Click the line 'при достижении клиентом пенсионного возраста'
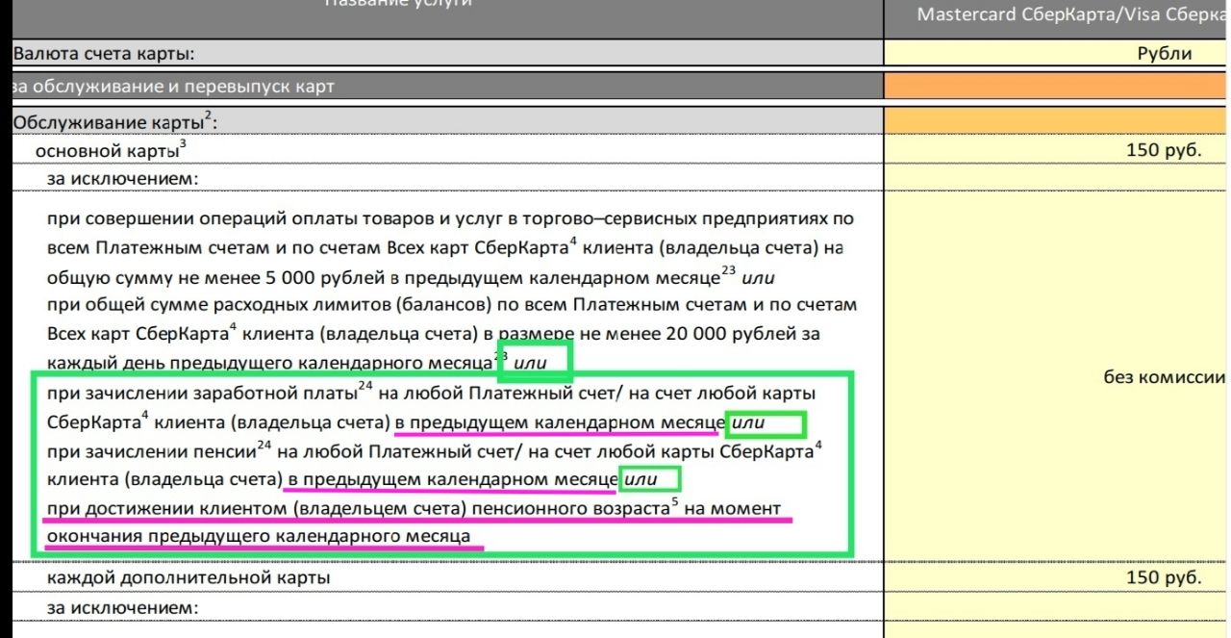Image resolution: width=1231 pixels, height=638 pixels. 414,508
